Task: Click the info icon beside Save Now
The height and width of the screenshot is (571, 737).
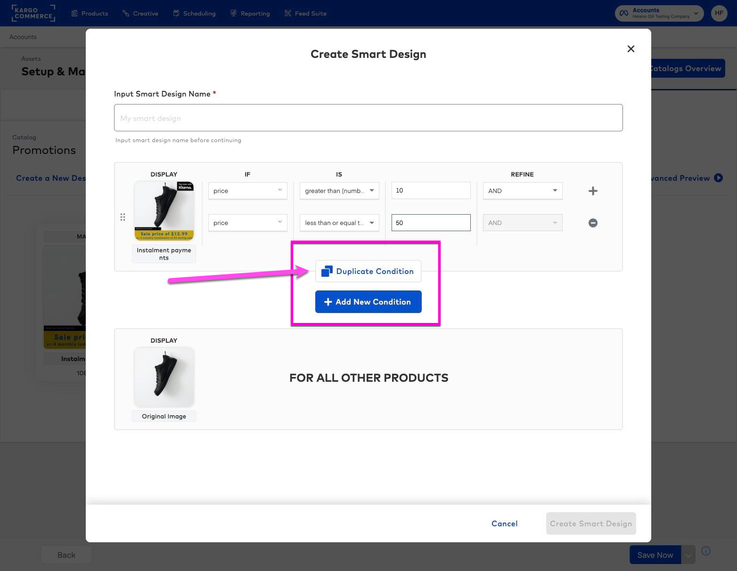Action: click(x=705, y=551)
